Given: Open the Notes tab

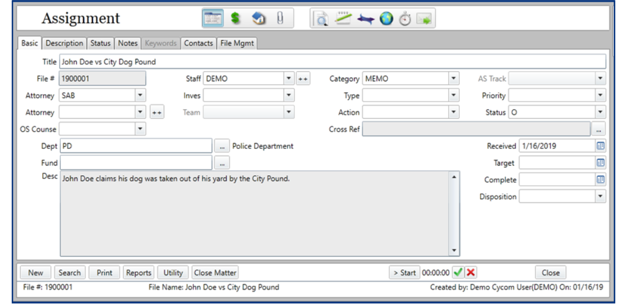Looking at the screenshot, I should pyautogui.click(x=128, y=43).
